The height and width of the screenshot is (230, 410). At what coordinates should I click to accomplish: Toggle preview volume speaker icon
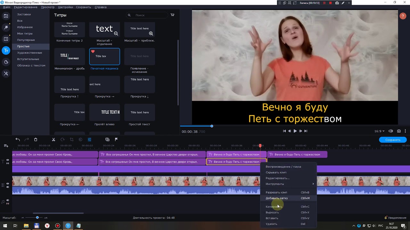tap(391, 131)
